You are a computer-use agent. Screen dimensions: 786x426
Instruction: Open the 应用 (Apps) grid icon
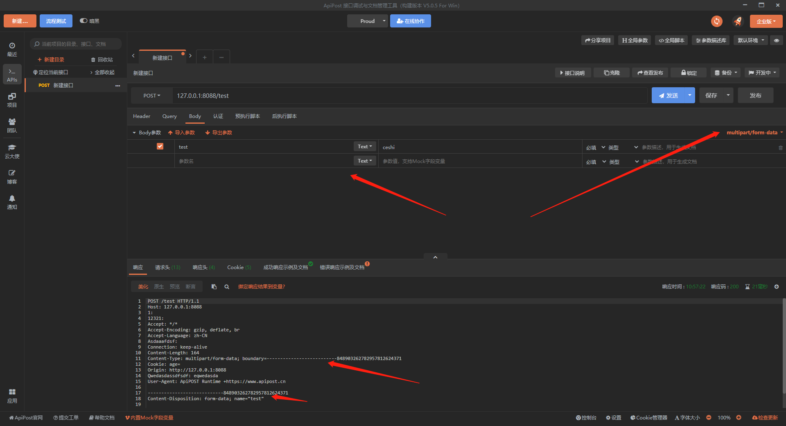click(x=12, y=396)
